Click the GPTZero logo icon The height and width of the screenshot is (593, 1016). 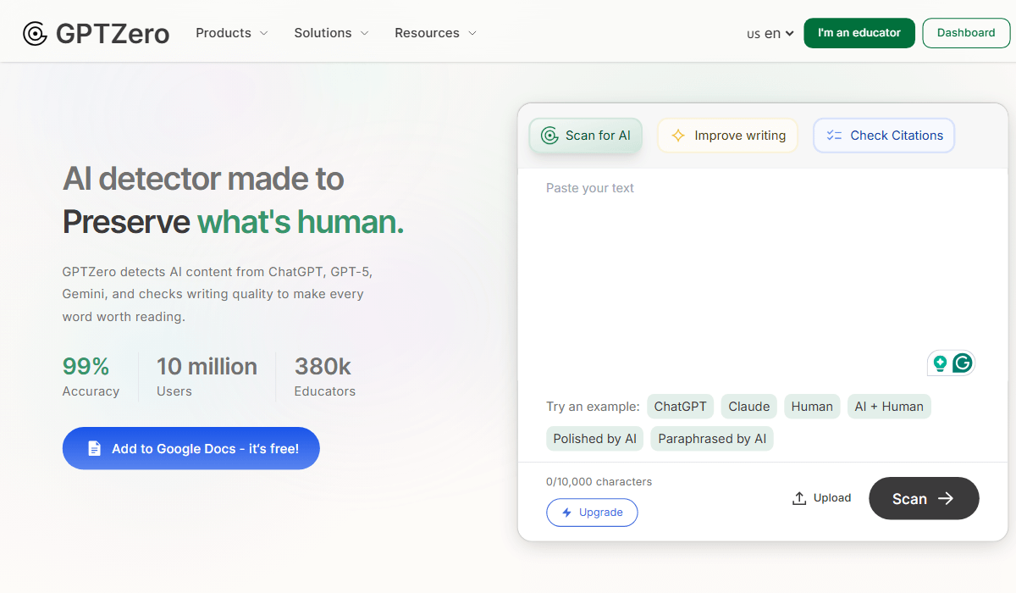(x=35, y=33)
